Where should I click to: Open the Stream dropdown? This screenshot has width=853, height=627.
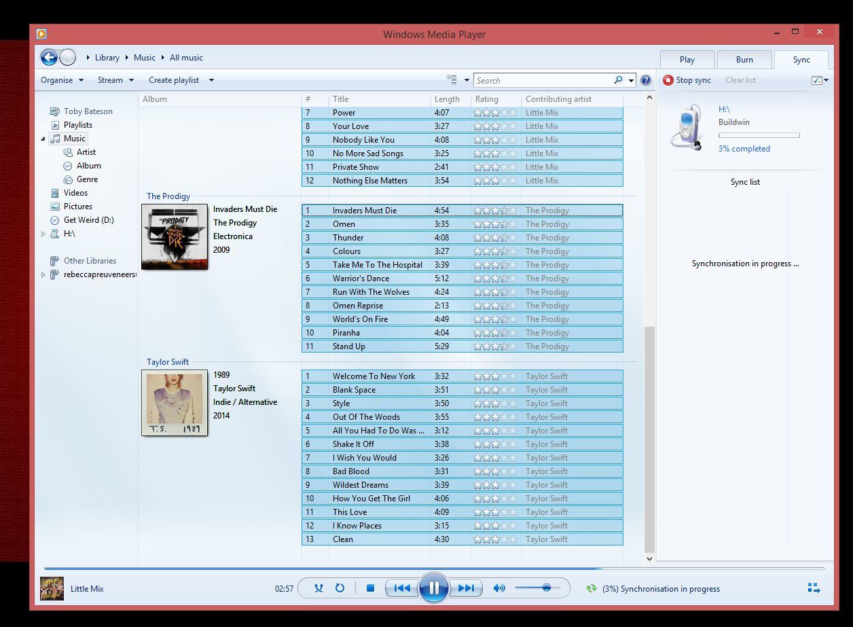(x=115, y=80)
